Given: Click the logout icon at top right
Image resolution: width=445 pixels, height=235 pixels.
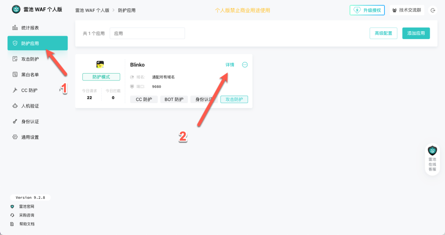Looking at the screenshot, I should [433, 10].
